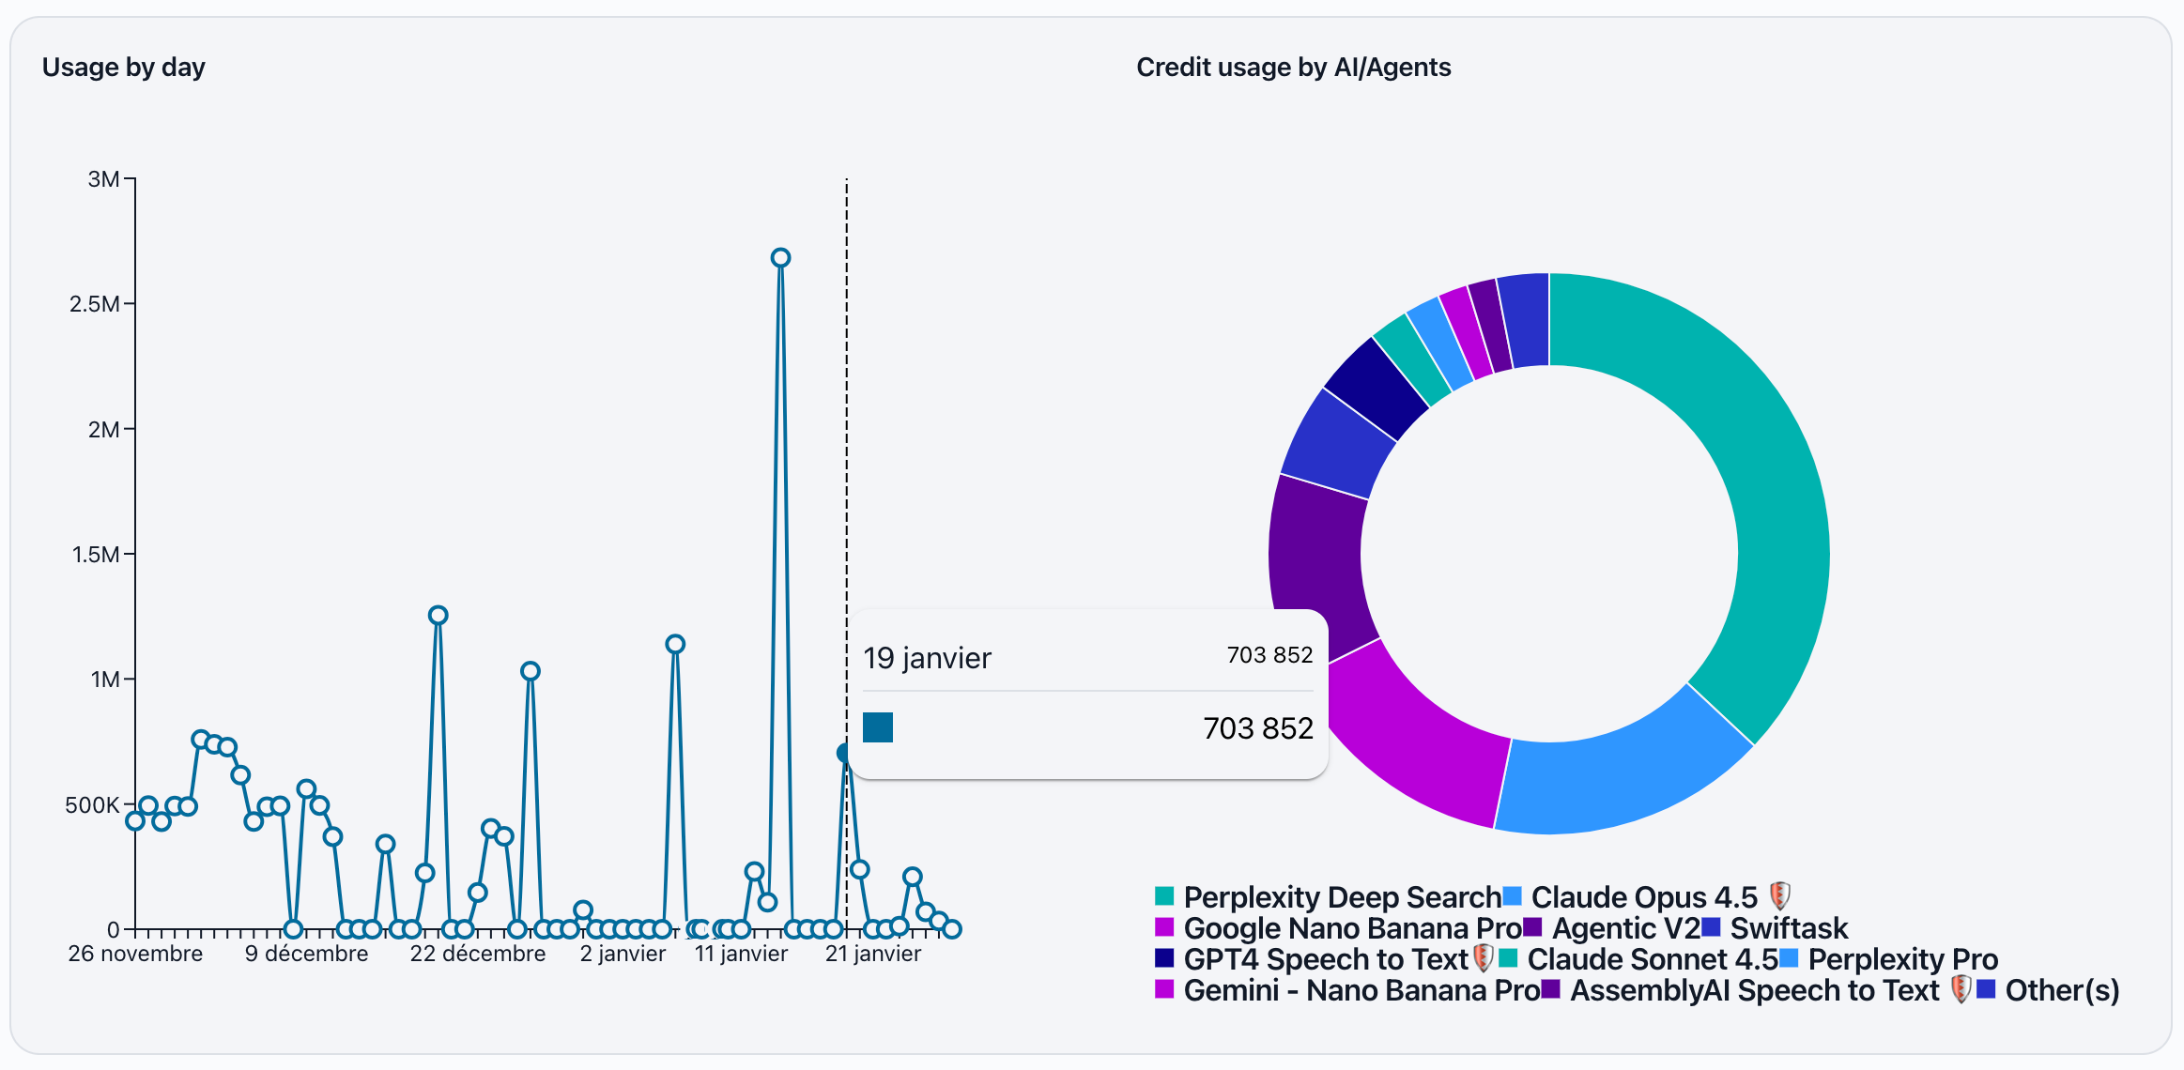Select the "Other(s)" legend label
2184x1070 pixels.
pyautogui.click(x=2063, y=990)
